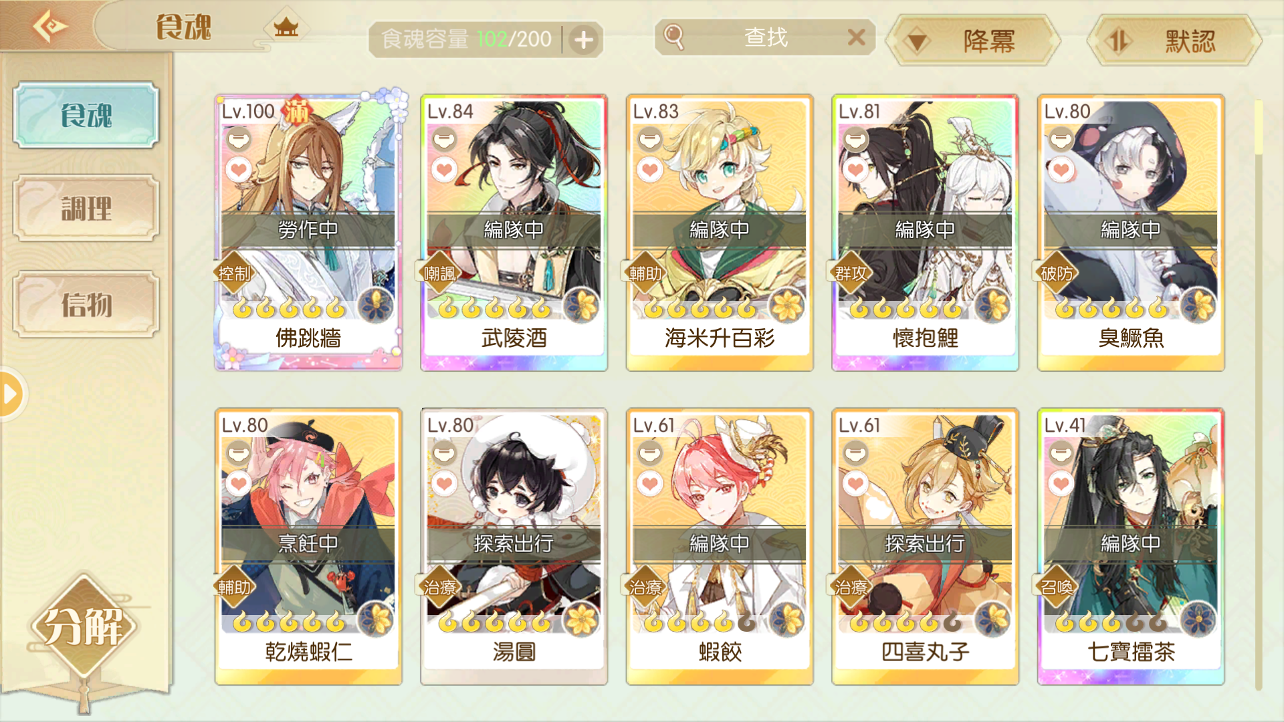Click the list scrollbar on right edge

1259,394
